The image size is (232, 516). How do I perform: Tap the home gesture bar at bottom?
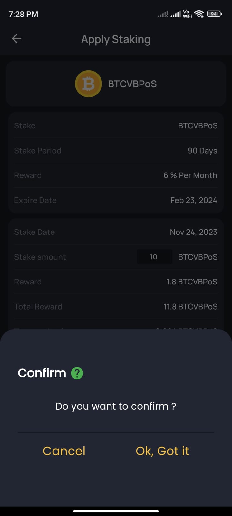(x=116, y=511)
